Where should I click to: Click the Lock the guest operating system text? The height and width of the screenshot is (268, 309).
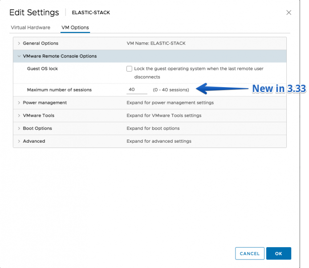coord(199,73)
